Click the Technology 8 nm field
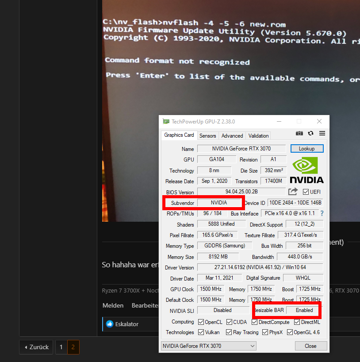This screenshot has height=362, width=360. coord(214,170)
